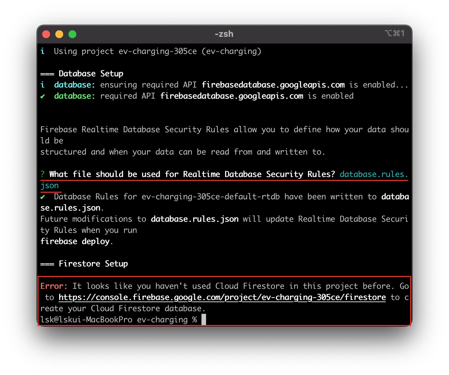Click the yellow minimize traffic light button
This screenshot has width=449, height=375.
click(x=59, y=34)
